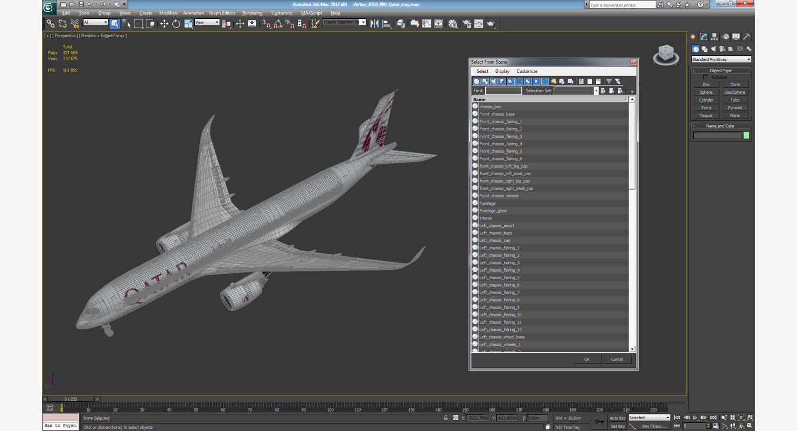This screenshot has width=797, height=431.
Task: Choose the Select and Rotate tool
Action: coord(176,24)
